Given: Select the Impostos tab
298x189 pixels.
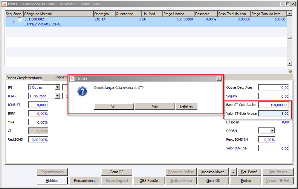Looking at the screenshot, I should click(x=61, y=77).
